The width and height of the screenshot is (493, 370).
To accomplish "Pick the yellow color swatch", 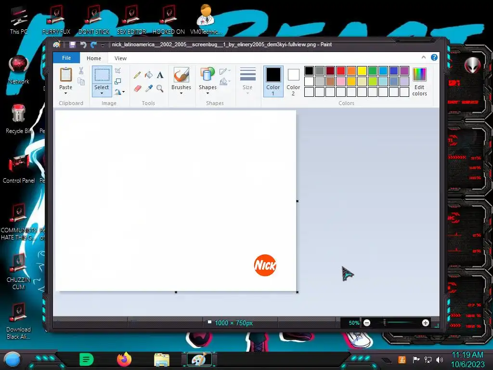I will coord(362,71).
